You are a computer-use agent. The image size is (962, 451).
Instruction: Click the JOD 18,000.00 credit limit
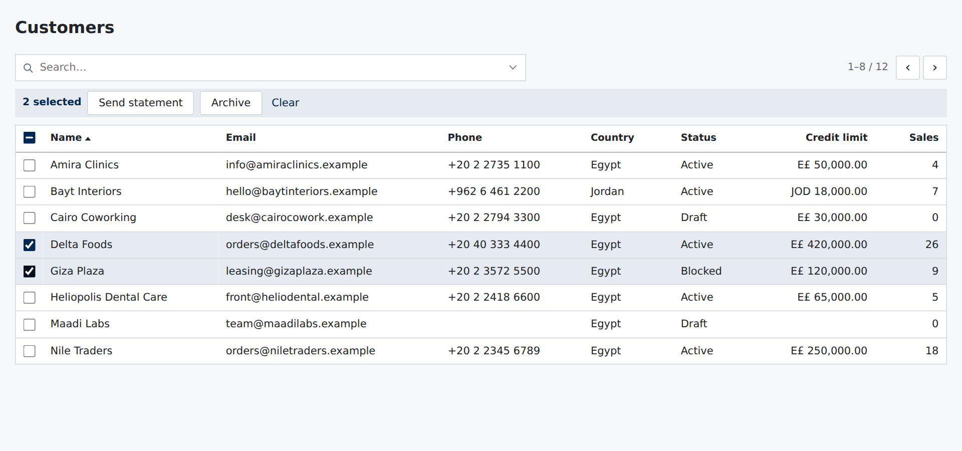(829, 191)
